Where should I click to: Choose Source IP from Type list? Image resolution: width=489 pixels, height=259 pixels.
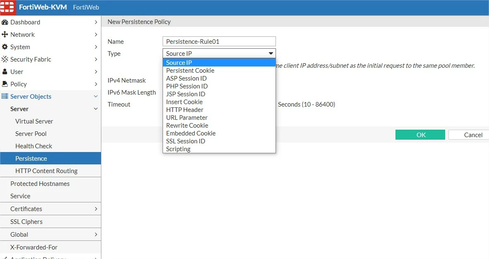coord(219,62)
